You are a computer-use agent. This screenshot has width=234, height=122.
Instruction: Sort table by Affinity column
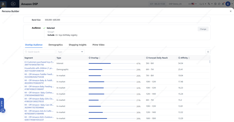189,58
